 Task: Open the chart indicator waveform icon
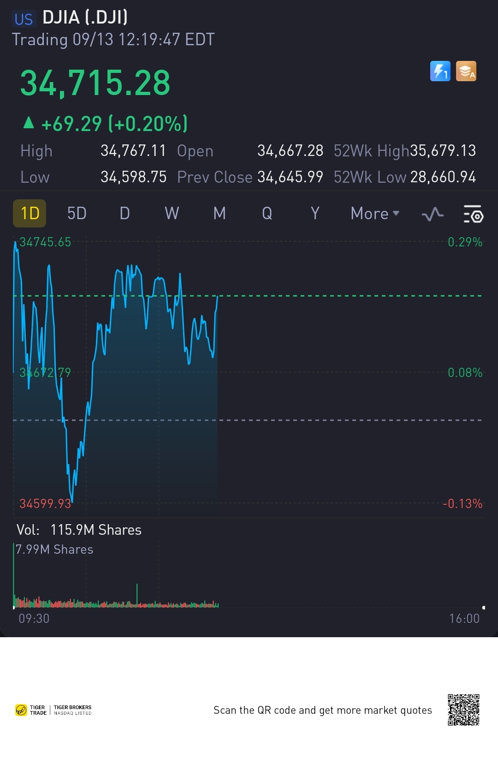[x=433, y=214]
